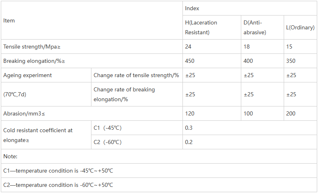Viewport: 318px width, 193px height.
Task: Click the Note: row
Action: pos(10,156)
